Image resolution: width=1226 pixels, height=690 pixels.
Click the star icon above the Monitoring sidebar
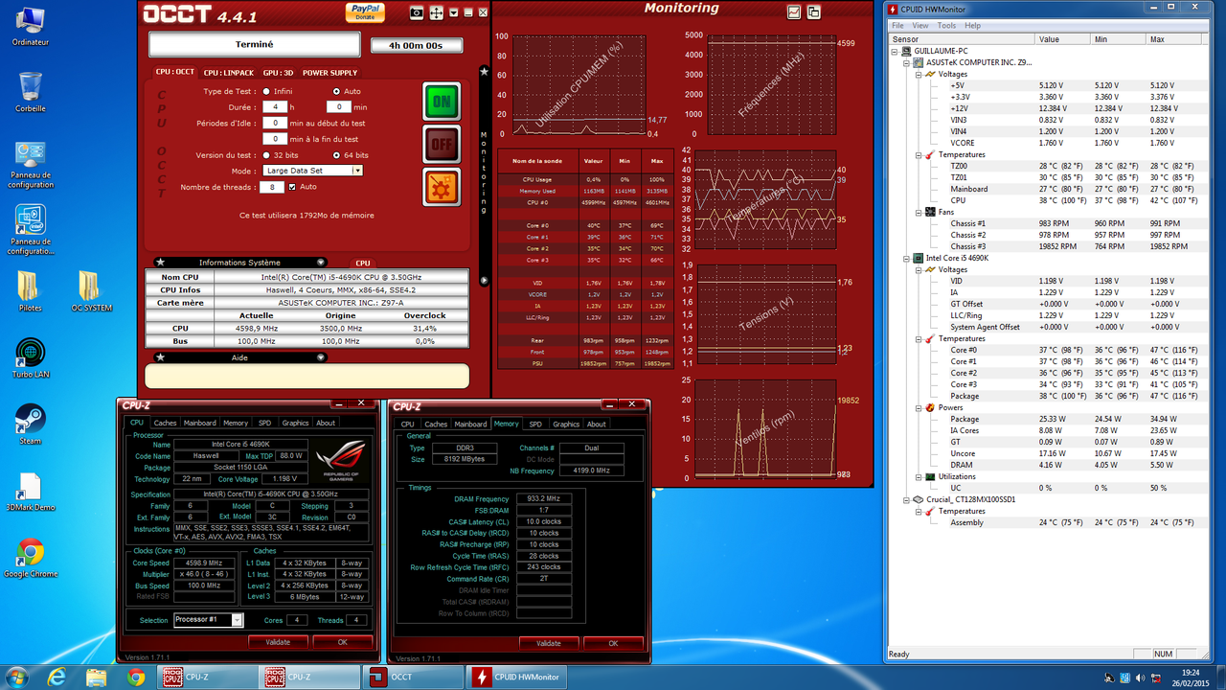(484, 70)
